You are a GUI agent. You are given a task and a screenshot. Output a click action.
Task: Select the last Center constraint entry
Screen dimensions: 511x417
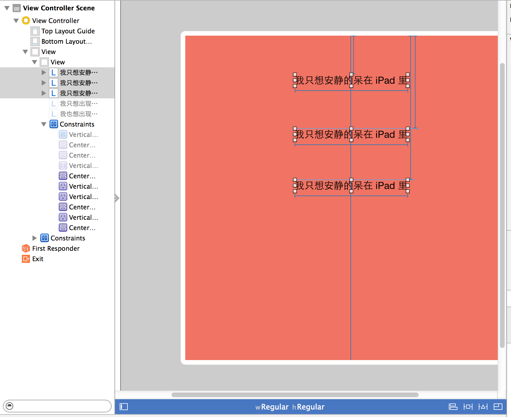pos(82,227)
